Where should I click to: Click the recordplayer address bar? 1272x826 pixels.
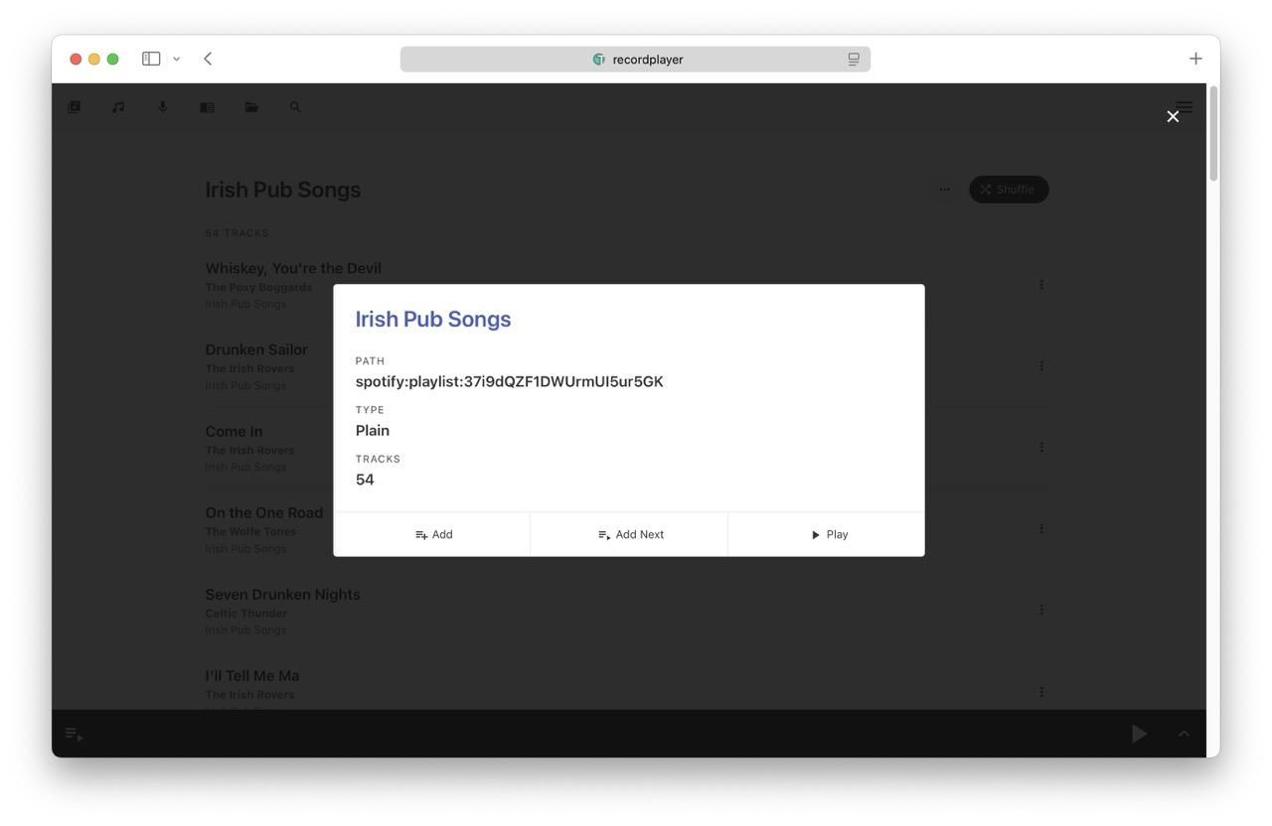click(x=635, y=59)
